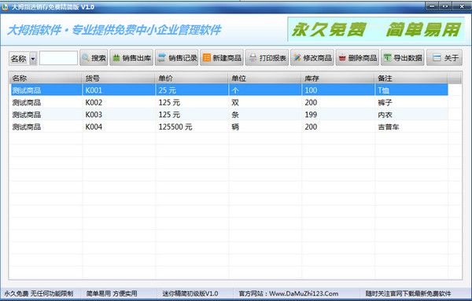Sort by 名称 column header

pos(45,78)
